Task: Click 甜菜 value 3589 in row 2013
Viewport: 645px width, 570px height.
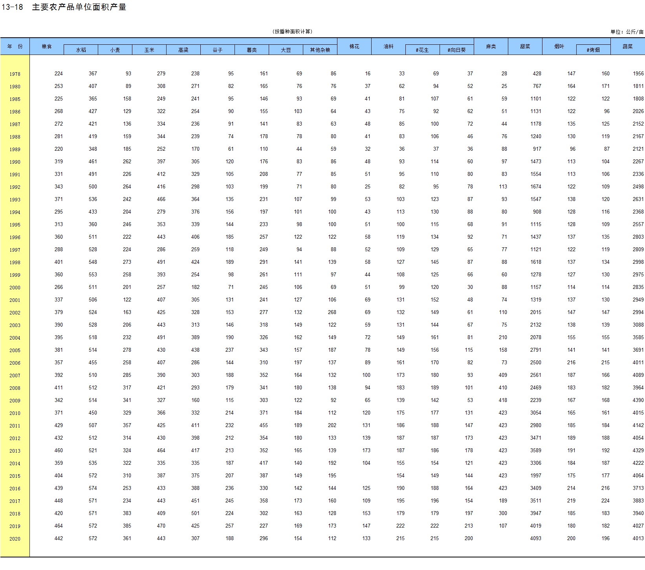Action: [536, 450]
